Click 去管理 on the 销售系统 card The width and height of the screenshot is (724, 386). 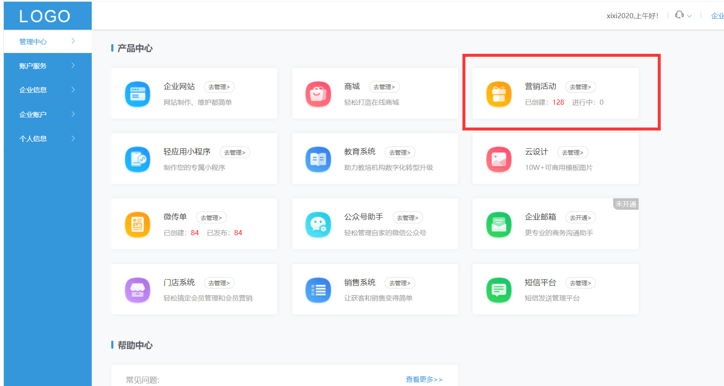tap(400, 283)
